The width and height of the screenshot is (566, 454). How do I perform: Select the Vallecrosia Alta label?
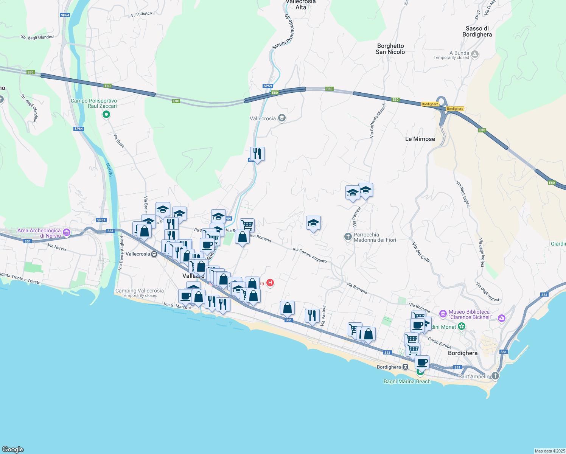pos(301,4)
